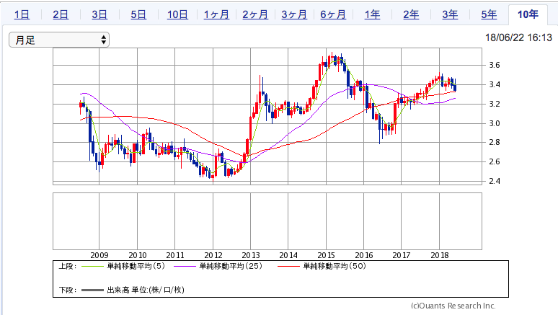Switch to the 5年 tab

tap(489, 14)
